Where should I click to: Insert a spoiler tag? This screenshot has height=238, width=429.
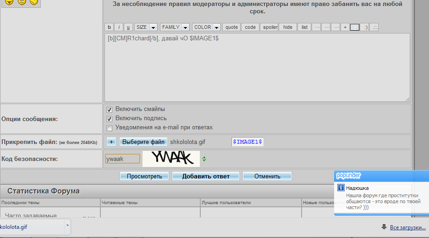270,27
